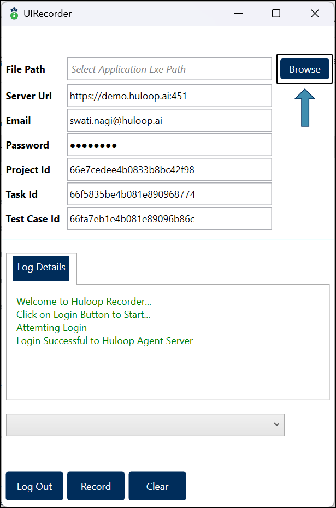The width and height of the screenshot is (336, 508).
Task: Maximize the UIRecorder window
Action: 276,14
